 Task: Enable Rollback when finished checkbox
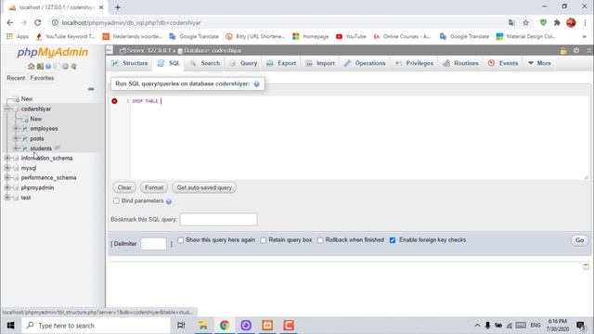320,240
